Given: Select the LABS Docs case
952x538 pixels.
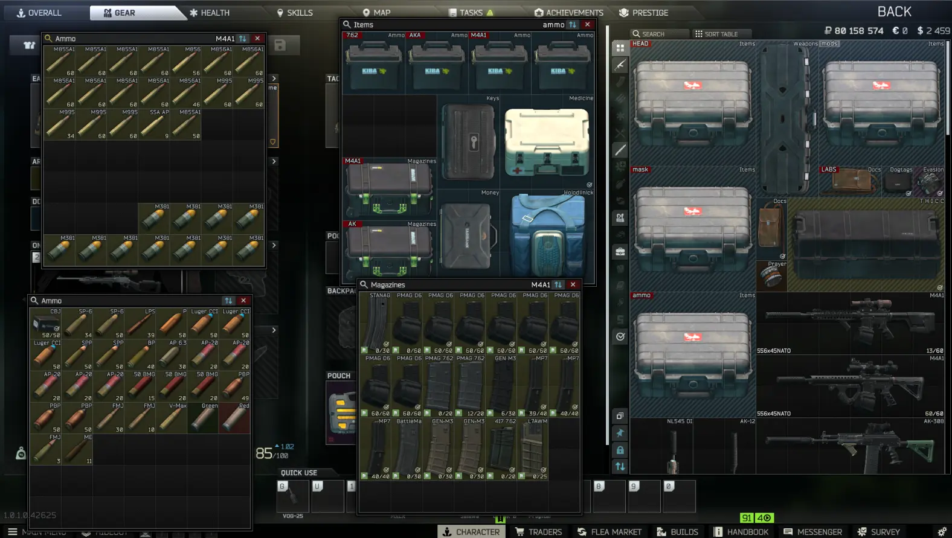Looking at the screenshot, I should pyautogui.click(x=851, y=181).
